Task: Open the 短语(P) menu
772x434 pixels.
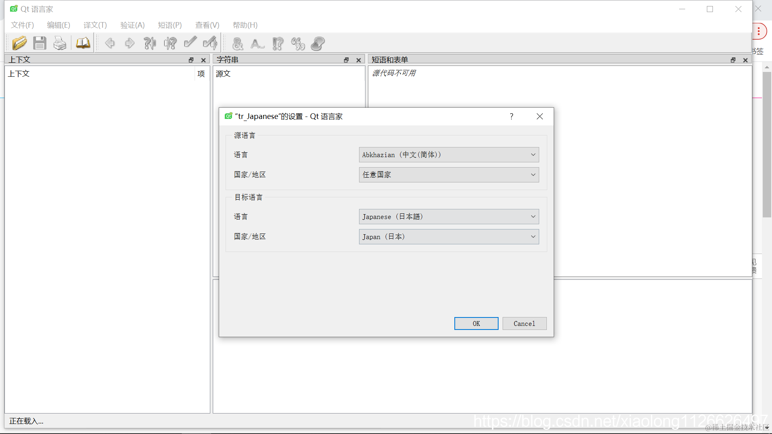Action: click(x=170, y=25)
